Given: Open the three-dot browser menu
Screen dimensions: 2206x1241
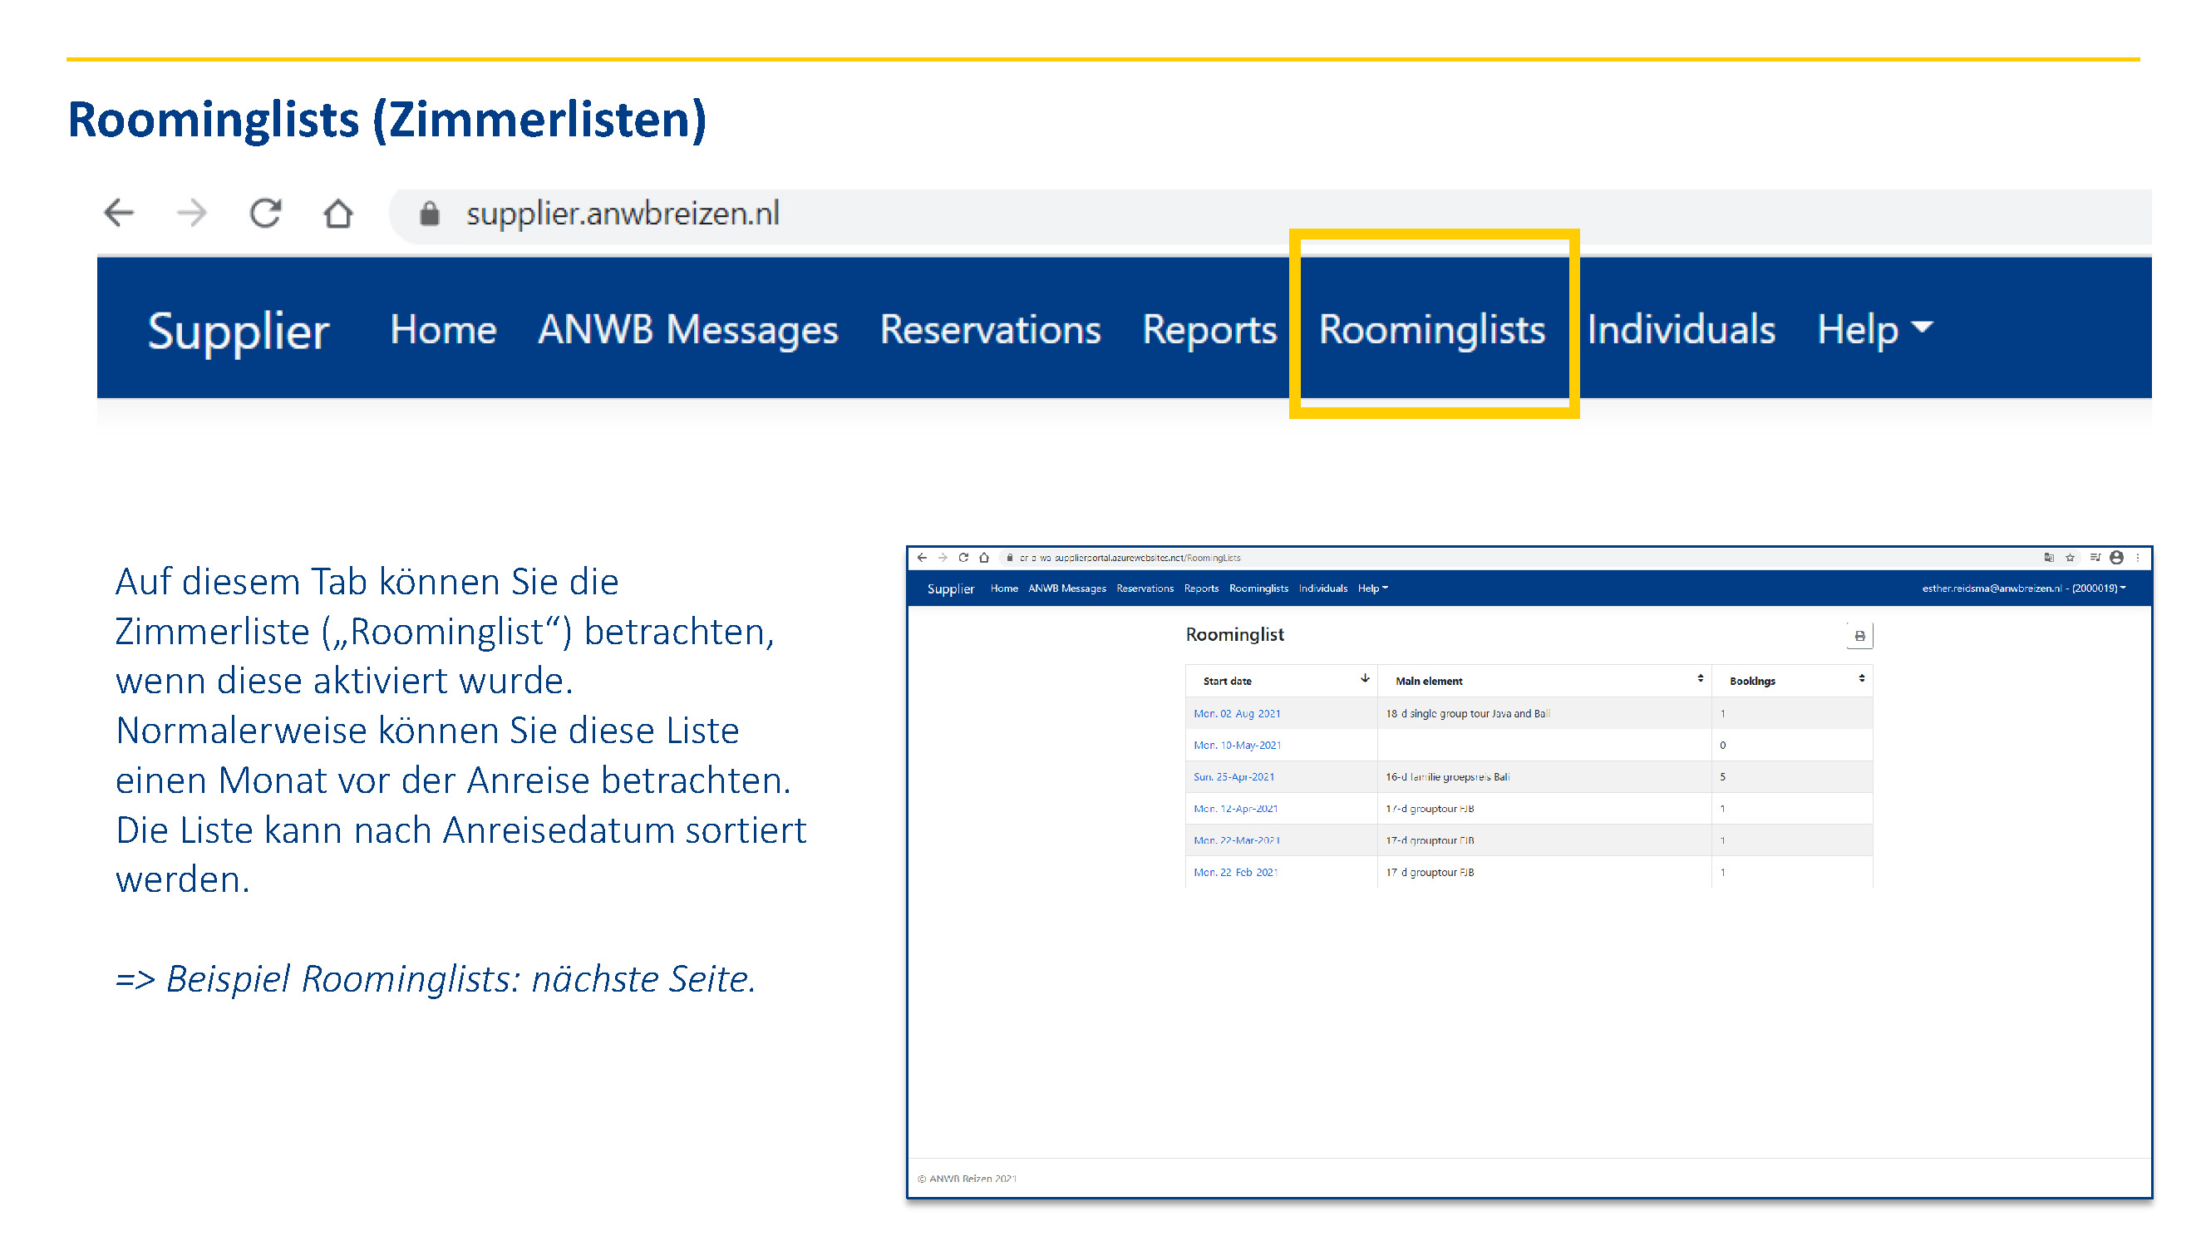Looking at the screenshot, I should [2139, 558].
